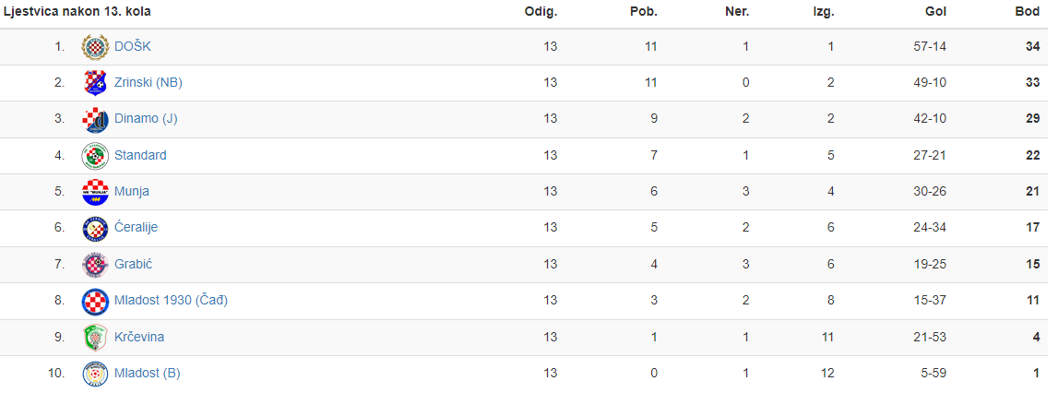The width and height of the screenshot is (1058, 393).
Task: Click the Ćeralije club crest
Action: pyautogui.click(x=95, y=229)
